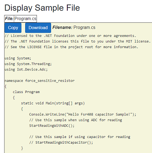Image resolution: width=152 pixels, height=153 pixels.
Task: Click the Console.WriteLine statement
Action: [83, 115]
